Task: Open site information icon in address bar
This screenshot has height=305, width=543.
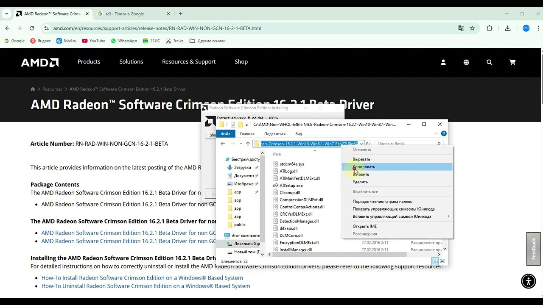Action: pyautogui.click(x=46, y=28)
